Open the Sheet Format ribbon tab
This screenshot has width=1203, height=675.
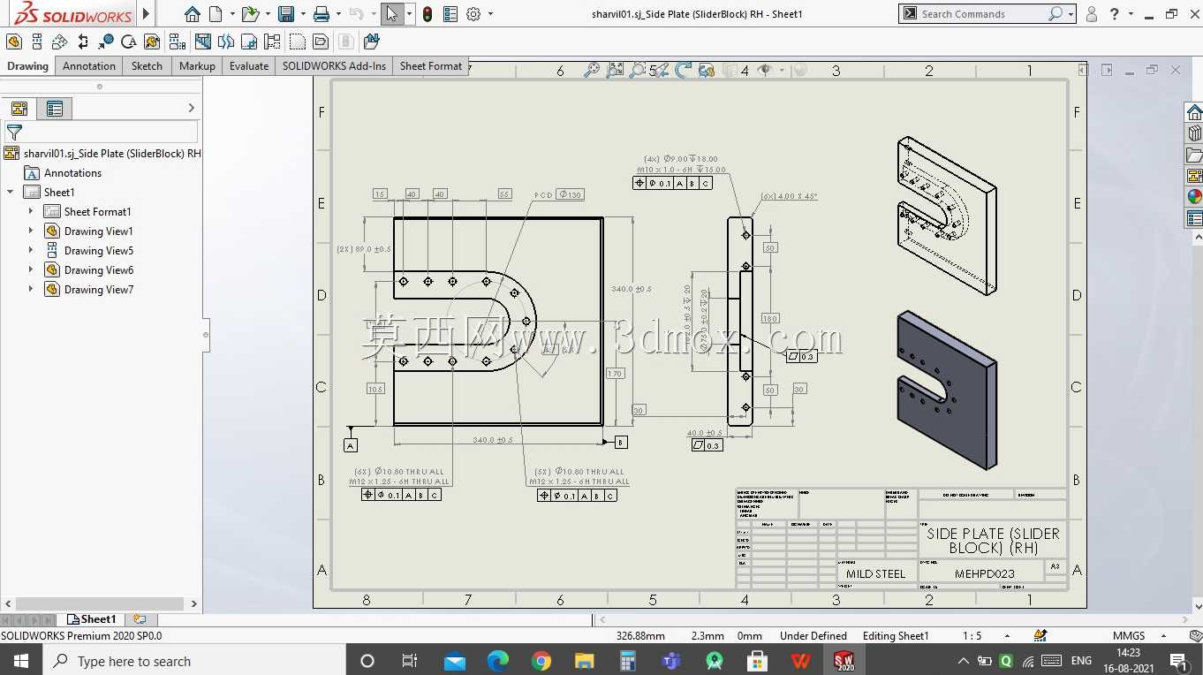pyautogui.click(x=431, y=66)
